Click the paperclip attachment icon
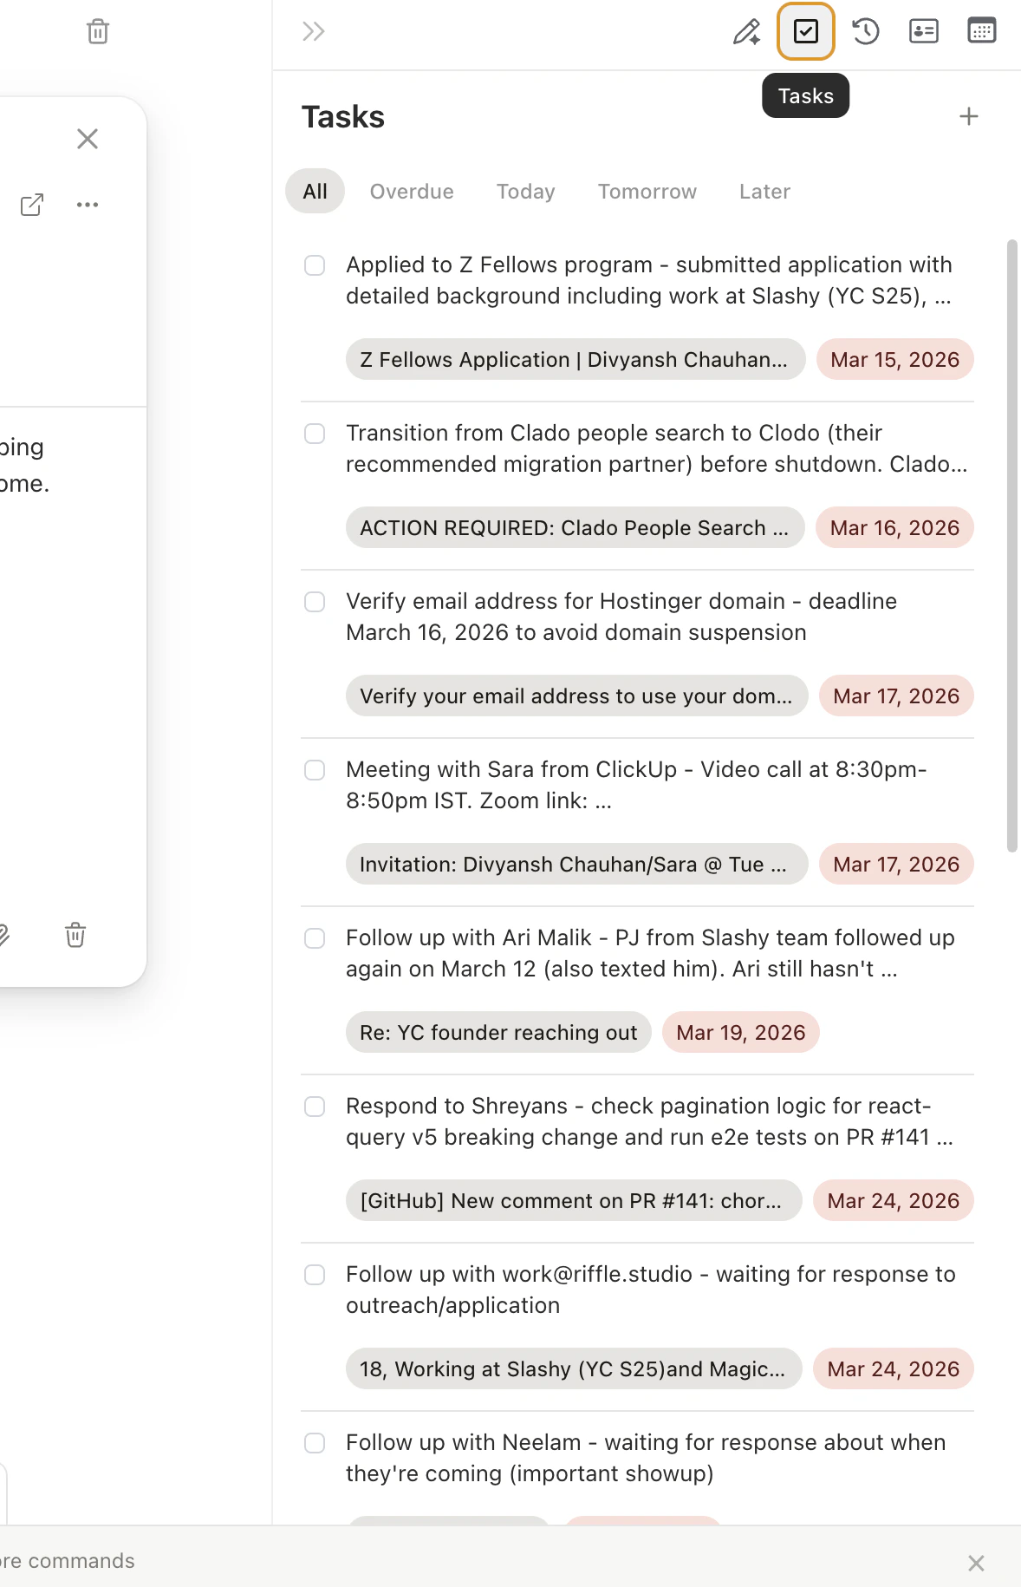Image resolution: width=1021 pixels, height=1587 pixels. pos(2,936)
